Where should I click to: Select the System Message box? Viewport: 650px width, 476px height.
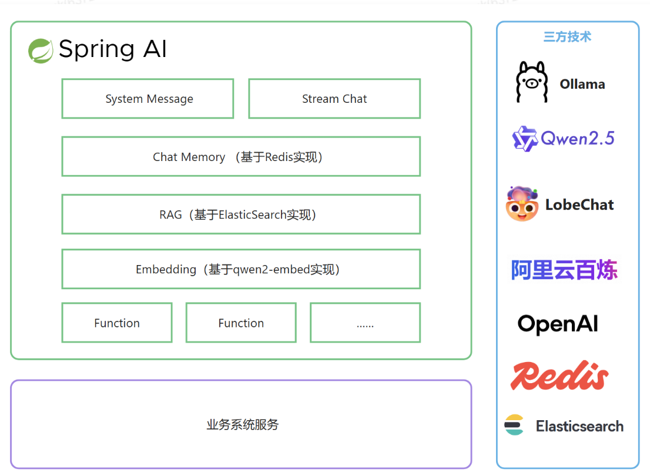148,99
